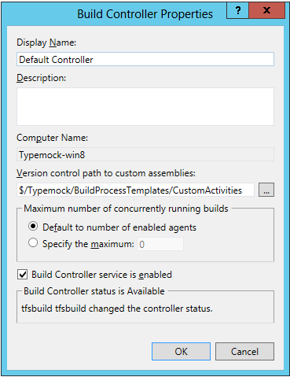
Task: Click the Maximum number of concurrently running builds heading
Action: [126, 209]
